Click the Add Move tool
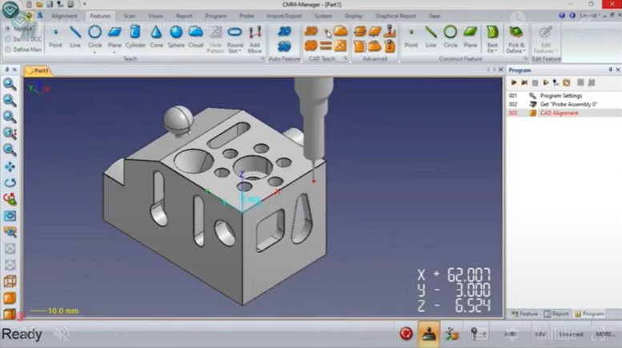 click(255, 39)
